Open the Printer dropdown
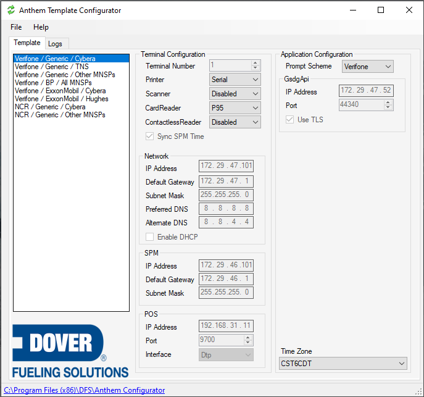The width and height of the screenshot is (424, 397). coord(235,80)
